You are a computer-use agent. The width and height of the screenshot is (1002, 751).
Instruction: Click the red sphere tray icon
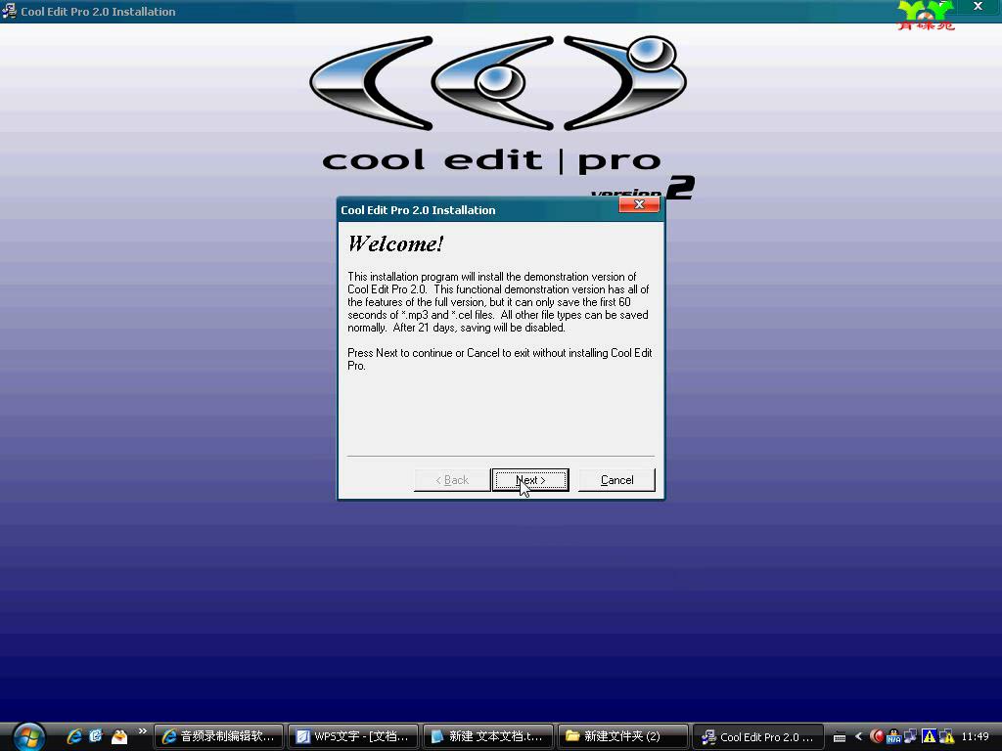coord(877,736)
